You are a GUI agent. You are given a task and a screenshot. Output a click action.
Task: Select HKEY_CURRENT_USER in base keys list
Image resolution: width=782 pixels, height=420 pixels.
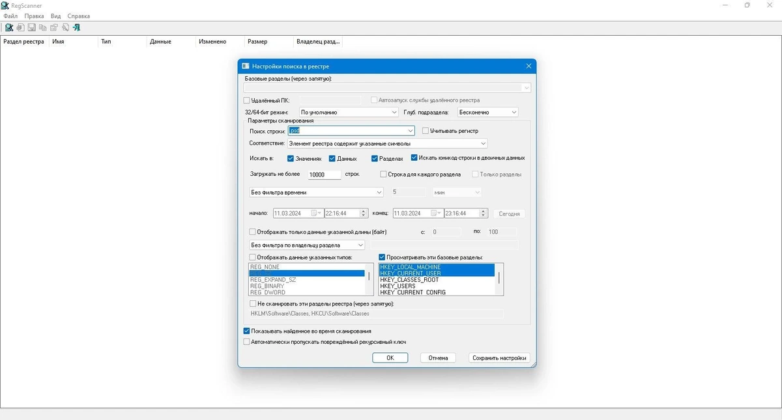coord(437,273)
